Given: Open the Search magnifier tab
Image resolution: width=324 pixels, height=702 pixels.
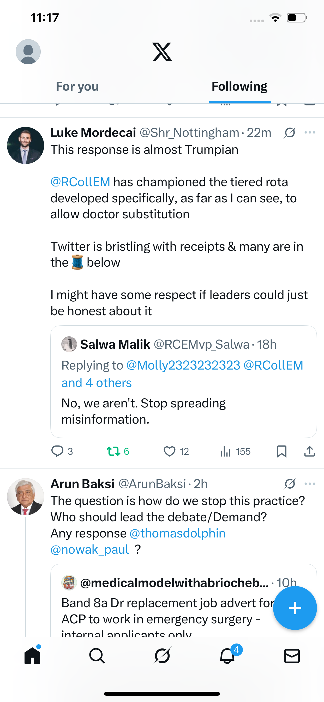Looking at the screenshot, I should [97, 656].
